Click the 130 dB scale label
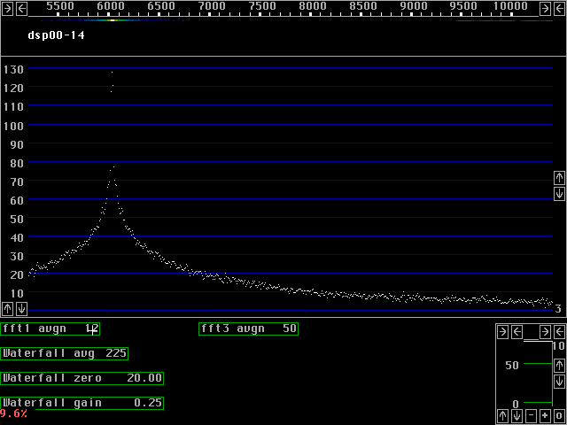 click(13, 69)
